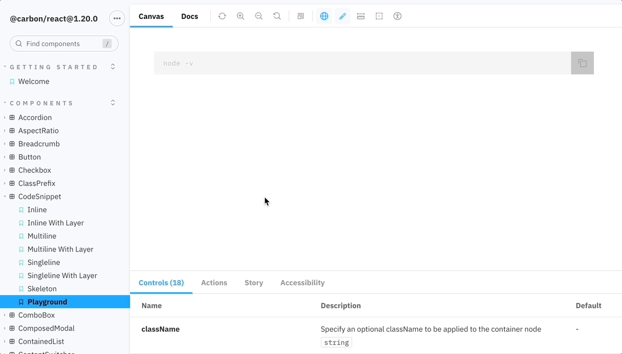Click the Button component grid icon
Viewport: 622px width, 354px height.
point(12,157)
